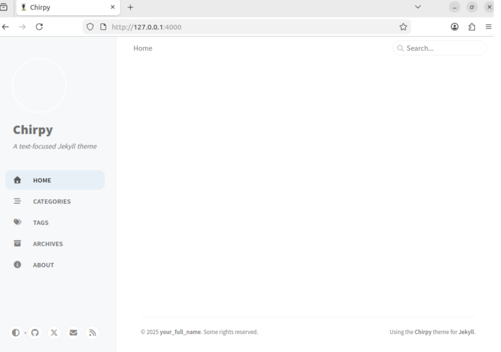The height and width of the screenshot is (352, 501).
Task: Click the About info icon
Action: tap(17, 265)
